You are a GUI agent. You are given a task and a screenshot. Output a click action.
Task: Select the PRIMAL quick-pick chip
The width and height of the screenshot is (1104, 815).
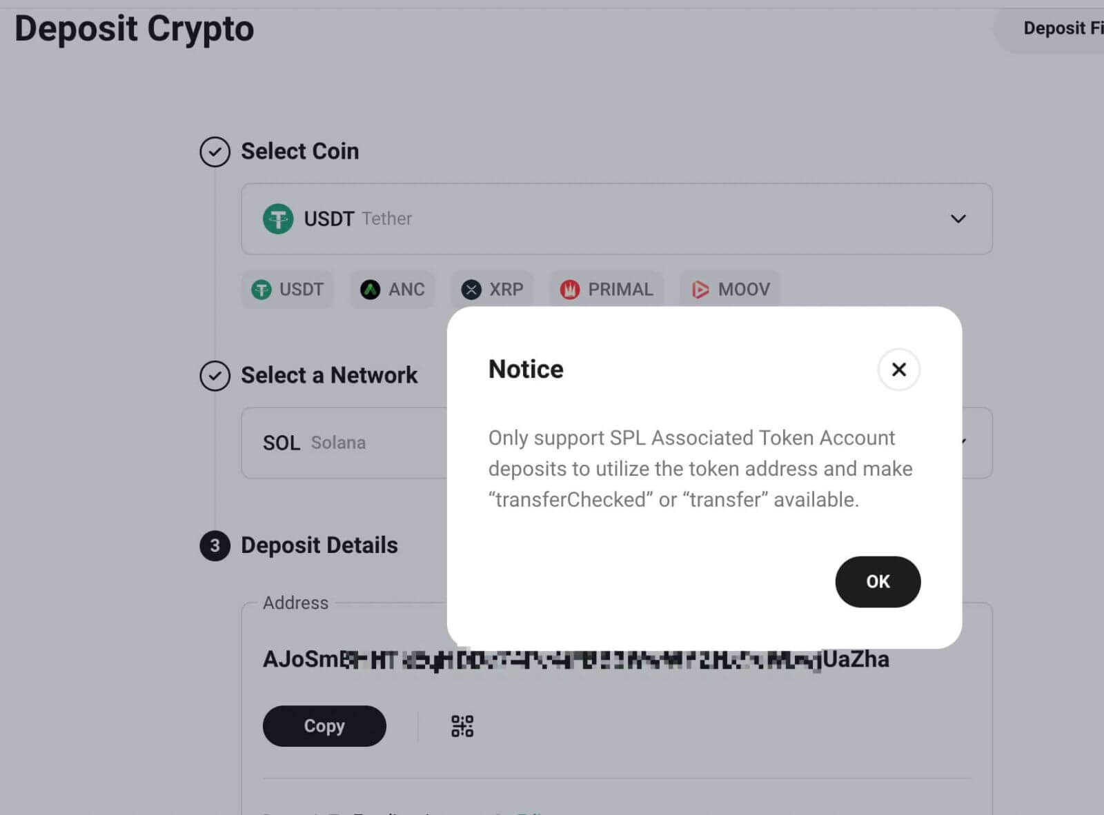607,290
